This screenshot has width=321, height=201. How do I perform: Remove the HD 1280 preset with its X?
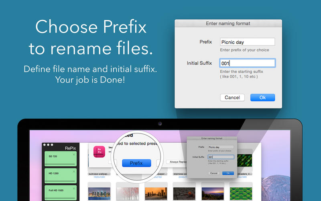74,172
